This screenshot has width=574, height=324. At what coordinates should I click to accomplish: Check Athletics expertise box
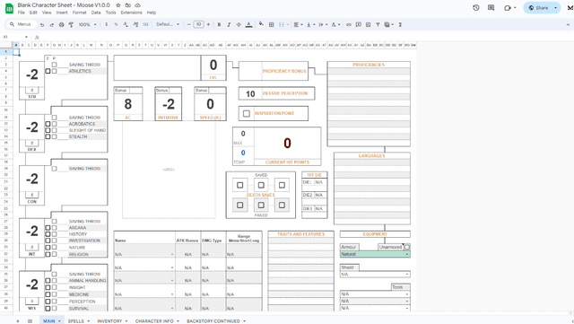click(x=48, y=71)
